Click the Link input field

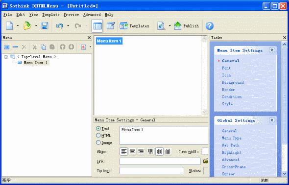pos(160,161)
